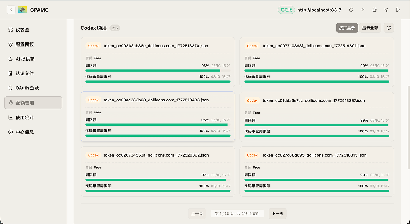Toggle the theme with the sun icon
This screenshot has width=410, height=224.
(x=386, y=10)
